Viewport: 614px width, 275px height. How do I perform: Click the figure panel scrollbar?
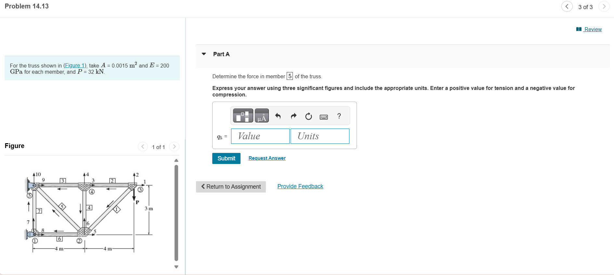click(176, 213)
